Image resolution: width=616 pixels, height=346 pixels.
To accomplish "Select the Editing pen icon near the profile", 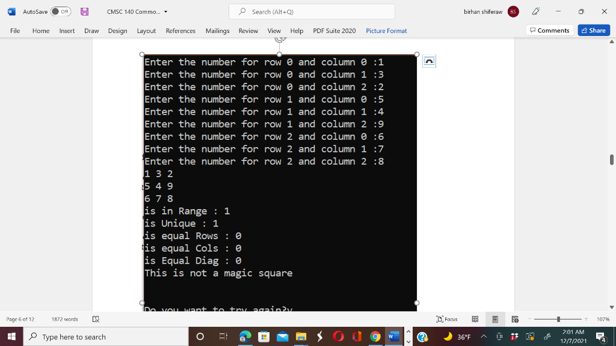I will (535, 11).
